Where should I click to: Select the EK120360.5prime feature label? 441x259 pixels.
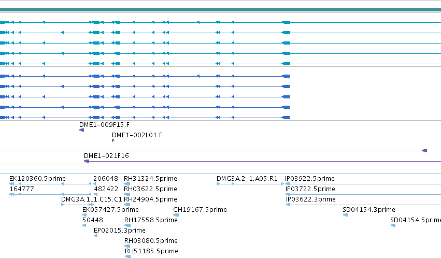tap(37, 179)
